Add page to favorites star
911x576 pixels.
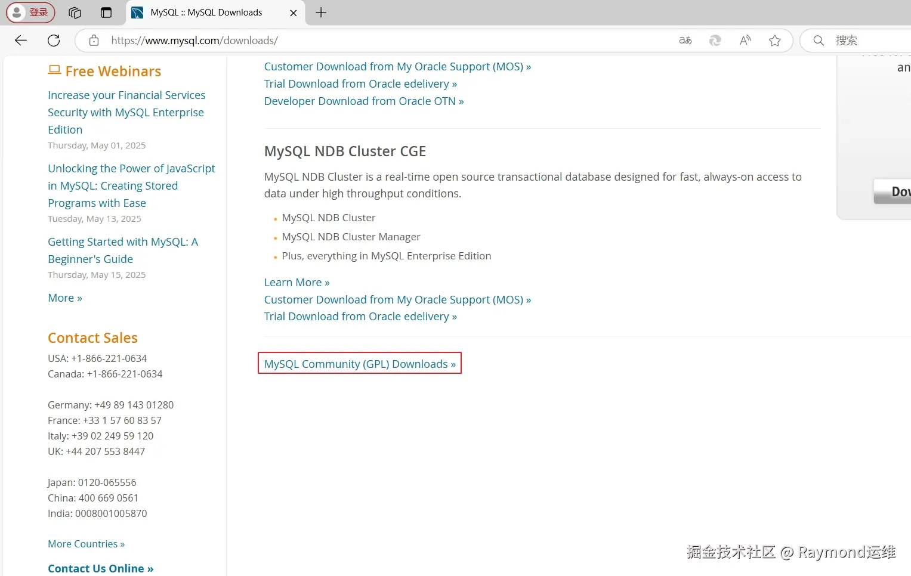(x=775, y=41)
